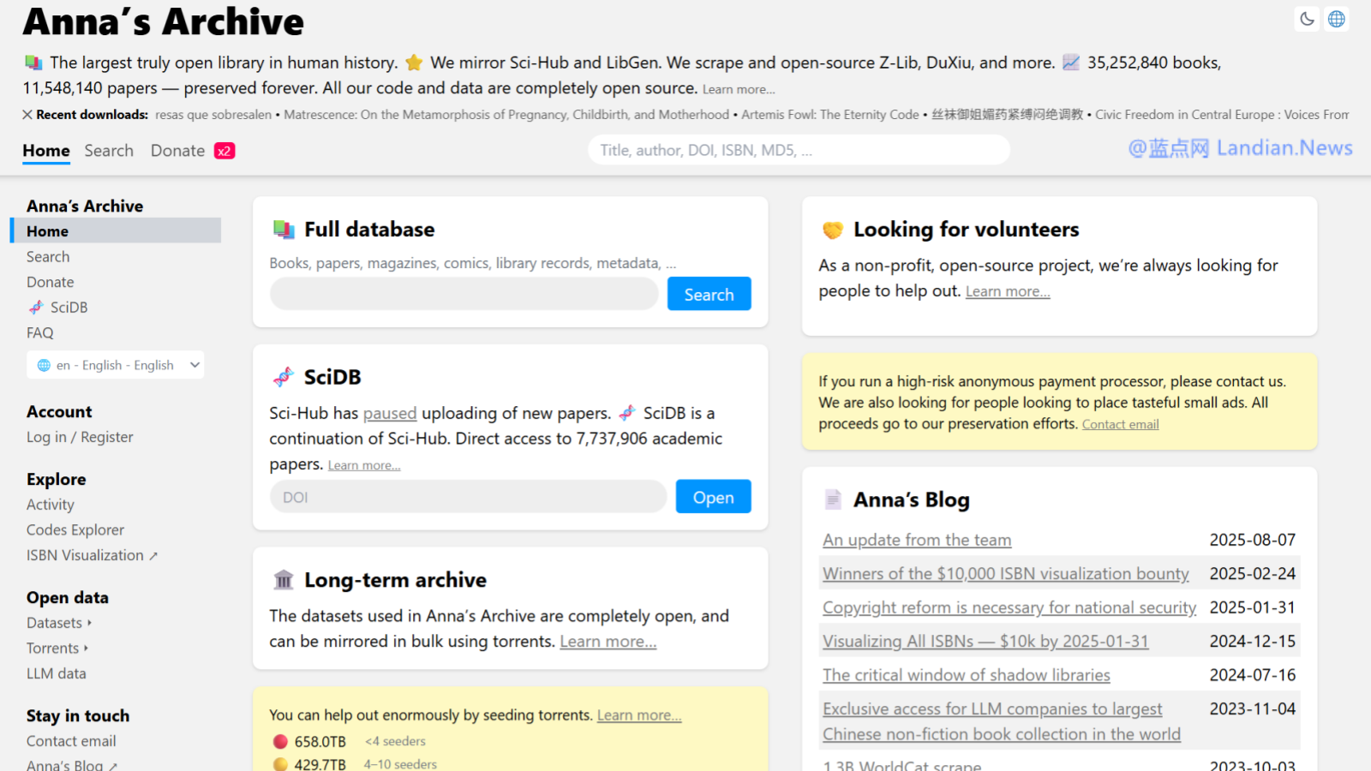Click the Long-term archive building icon
Screen dimensions: 1371x771
(x=284, y=580)
